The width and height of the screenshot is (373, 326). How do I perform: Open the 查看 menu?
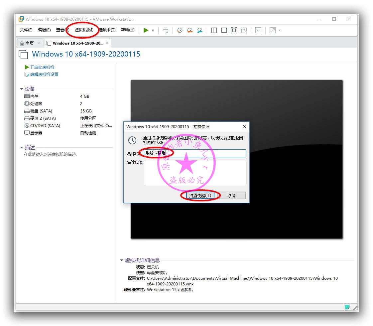tap(62, 30)
